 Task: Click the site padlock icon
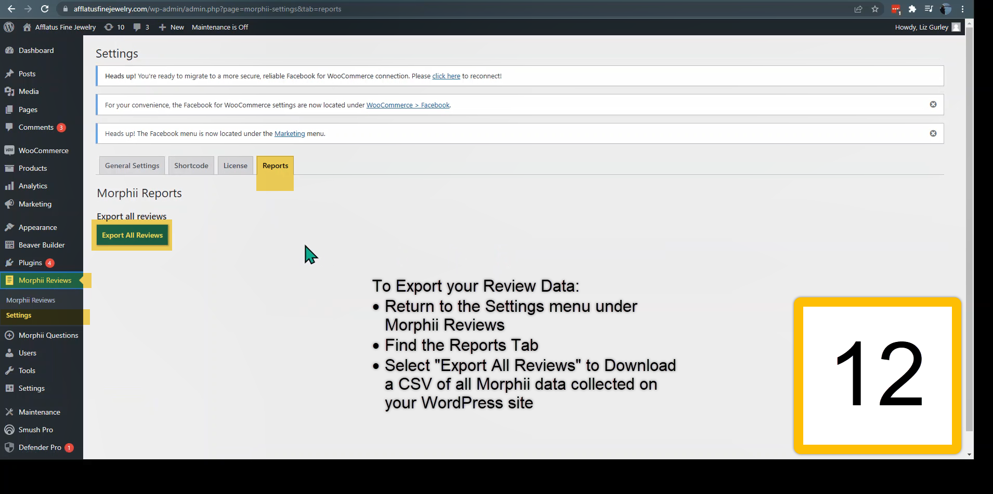pyautogui.click(x=64, y=9)
